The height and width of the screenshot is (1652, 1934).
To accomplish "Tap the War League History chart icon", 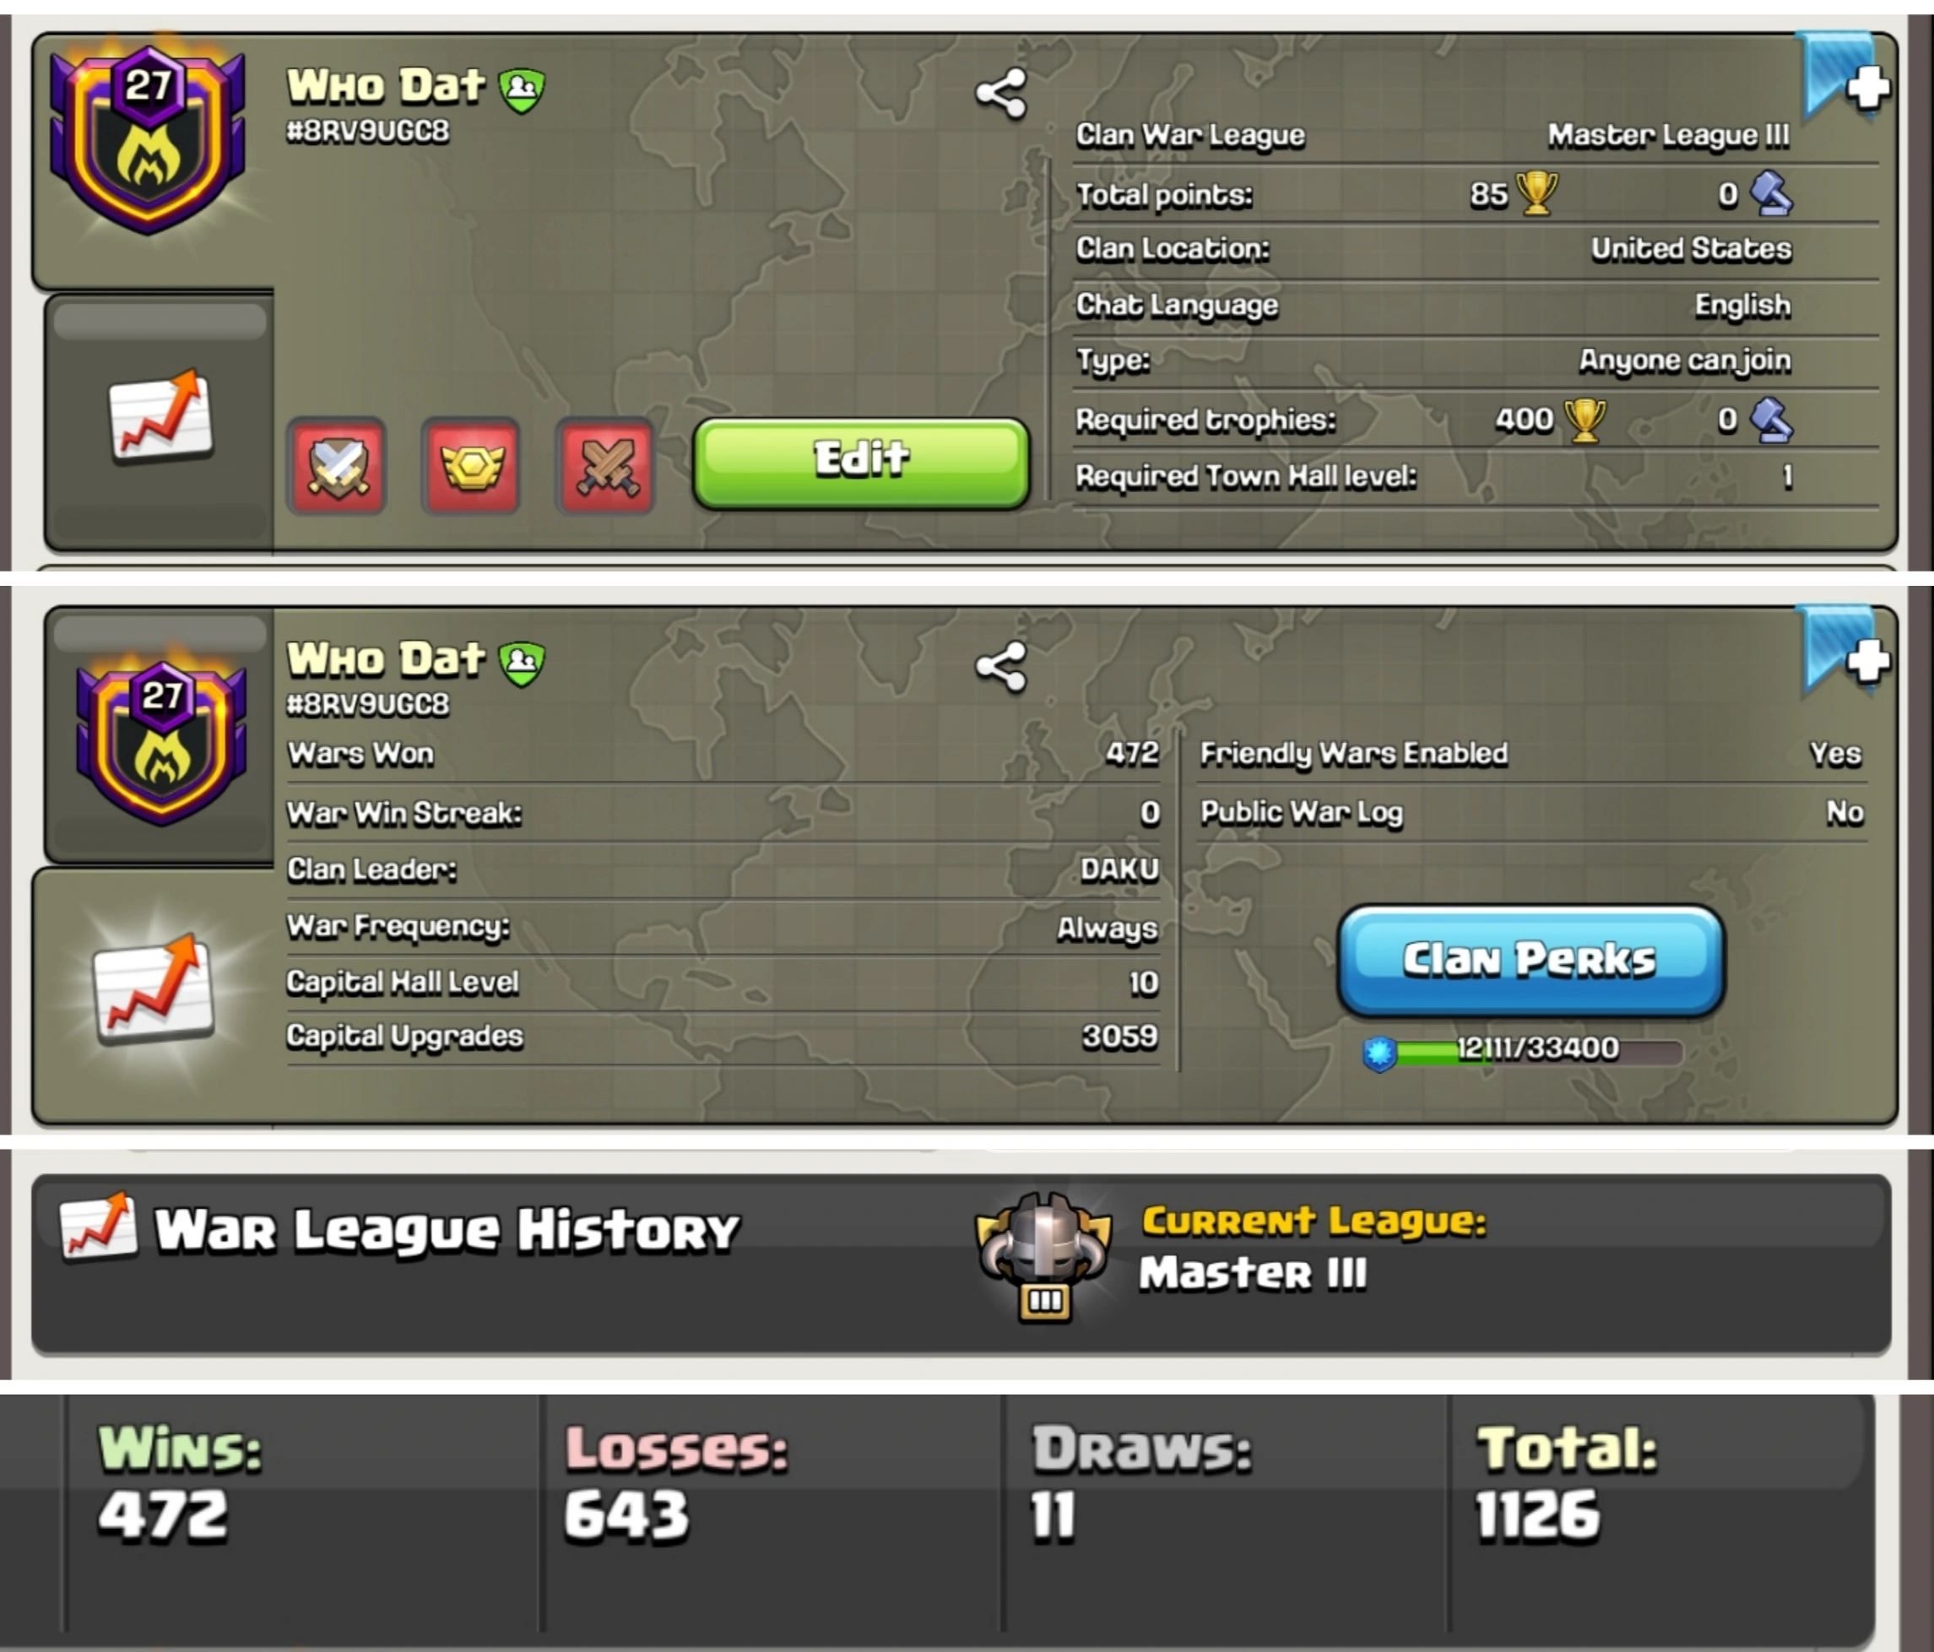I will point(98,1226).
